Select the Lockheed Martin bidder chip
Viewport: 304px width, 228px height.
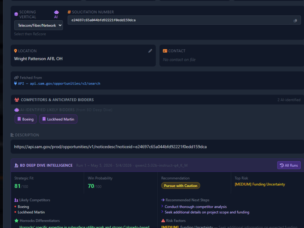58,119
